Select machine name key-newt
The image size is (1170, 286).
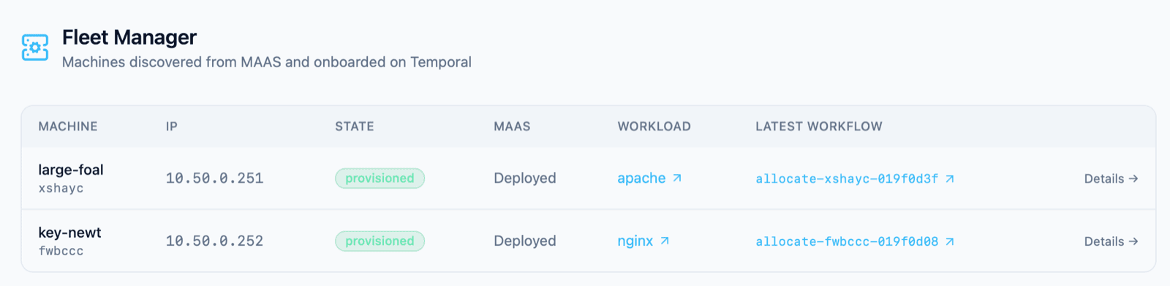pyautogui.click(x=69, y=233)
